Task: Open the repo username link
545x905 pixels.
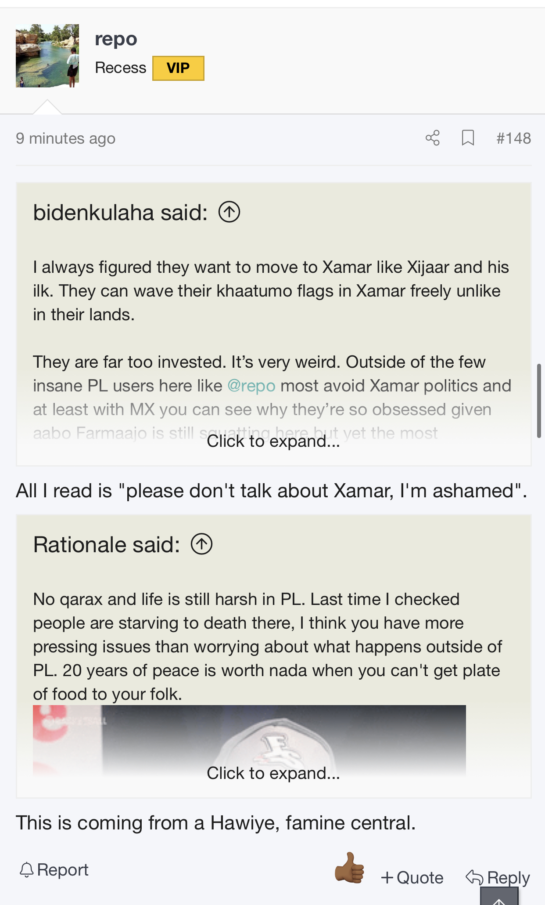Action: pos(116,39)
